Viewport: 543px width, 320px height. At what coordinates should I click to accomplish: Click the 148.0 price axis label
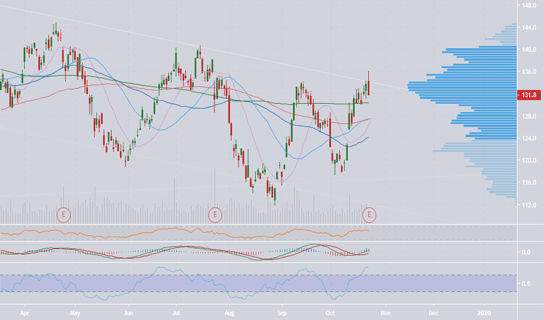click(529, 6)
